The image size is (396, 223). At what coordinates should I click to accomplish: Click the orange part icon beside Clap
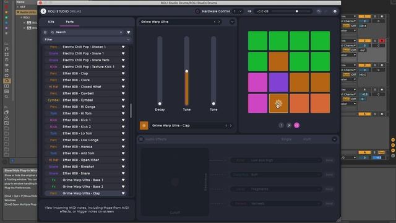click(144, 126)
